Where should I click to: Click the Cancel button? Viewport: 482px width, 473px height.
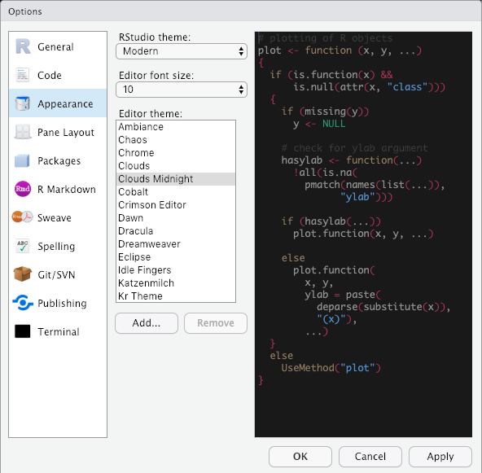tap(370, 457)
